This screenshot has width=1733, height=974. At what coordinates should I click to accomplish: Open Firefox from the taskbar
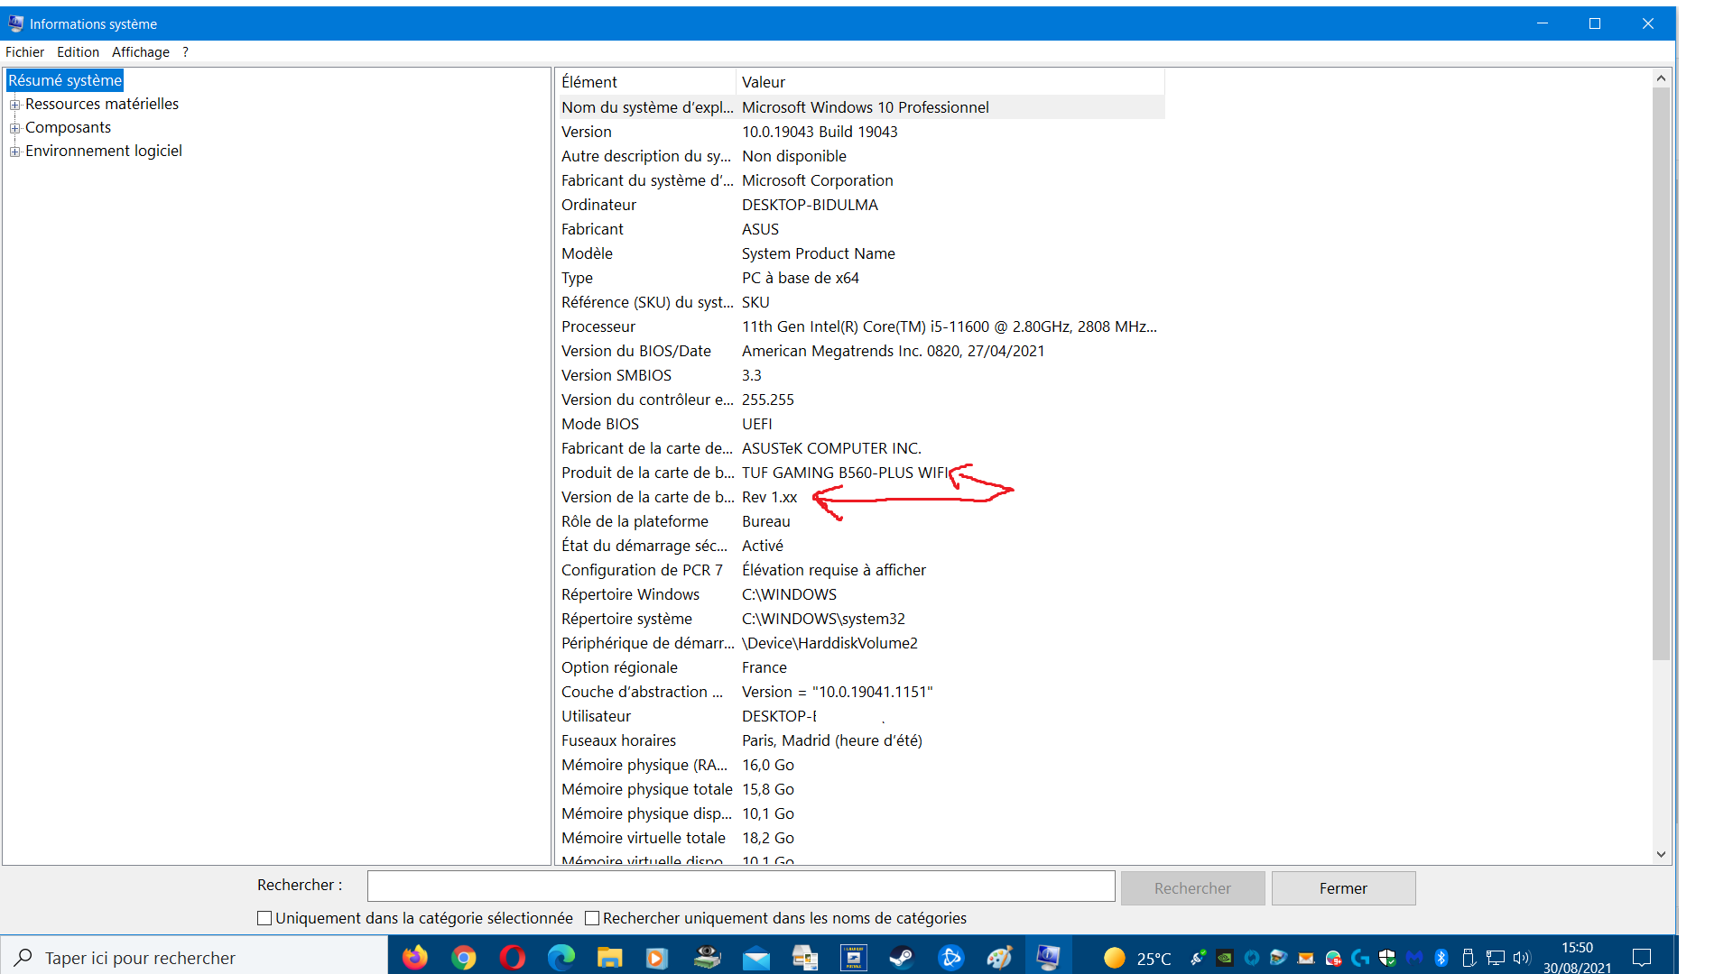coord(415,958)
